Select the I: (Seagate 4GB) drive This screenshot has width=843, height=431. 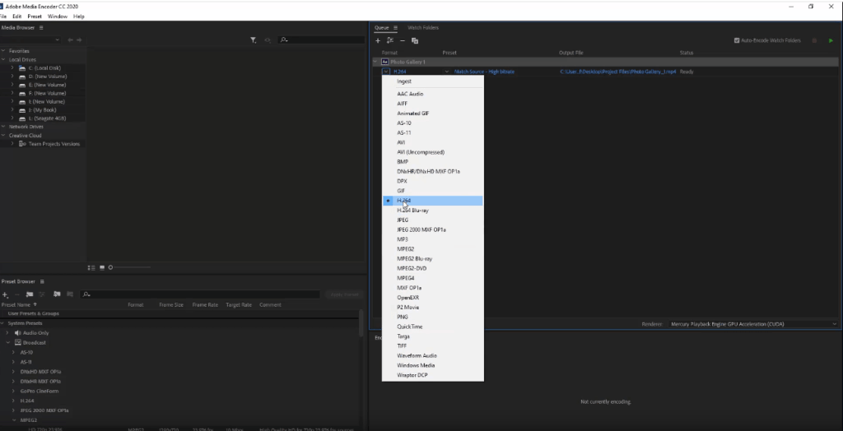tap(47, 118)
